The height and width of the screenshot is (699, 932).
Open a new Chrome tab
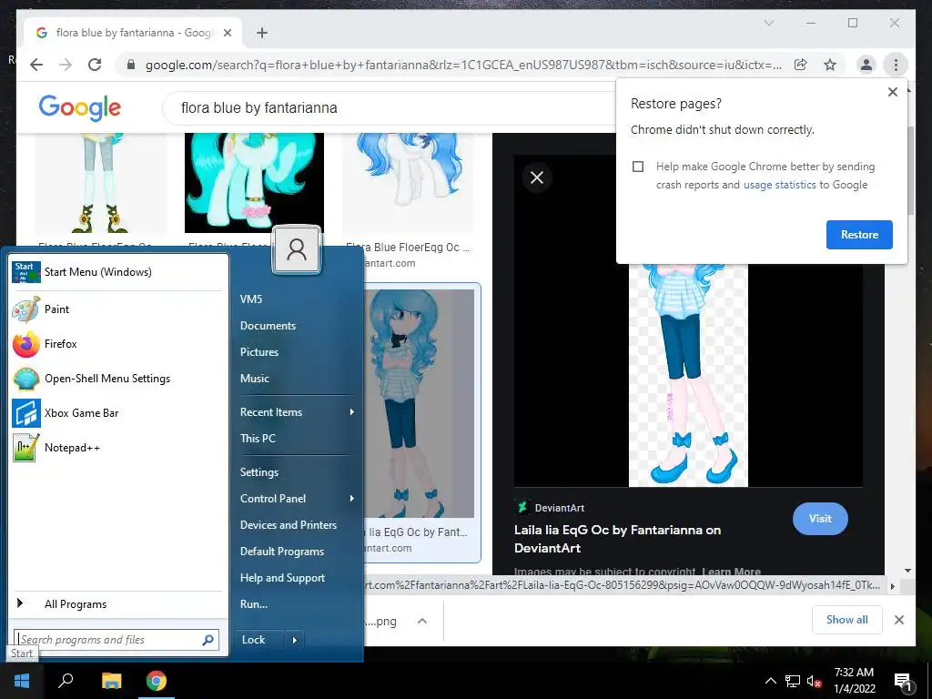tap(262, 33)
